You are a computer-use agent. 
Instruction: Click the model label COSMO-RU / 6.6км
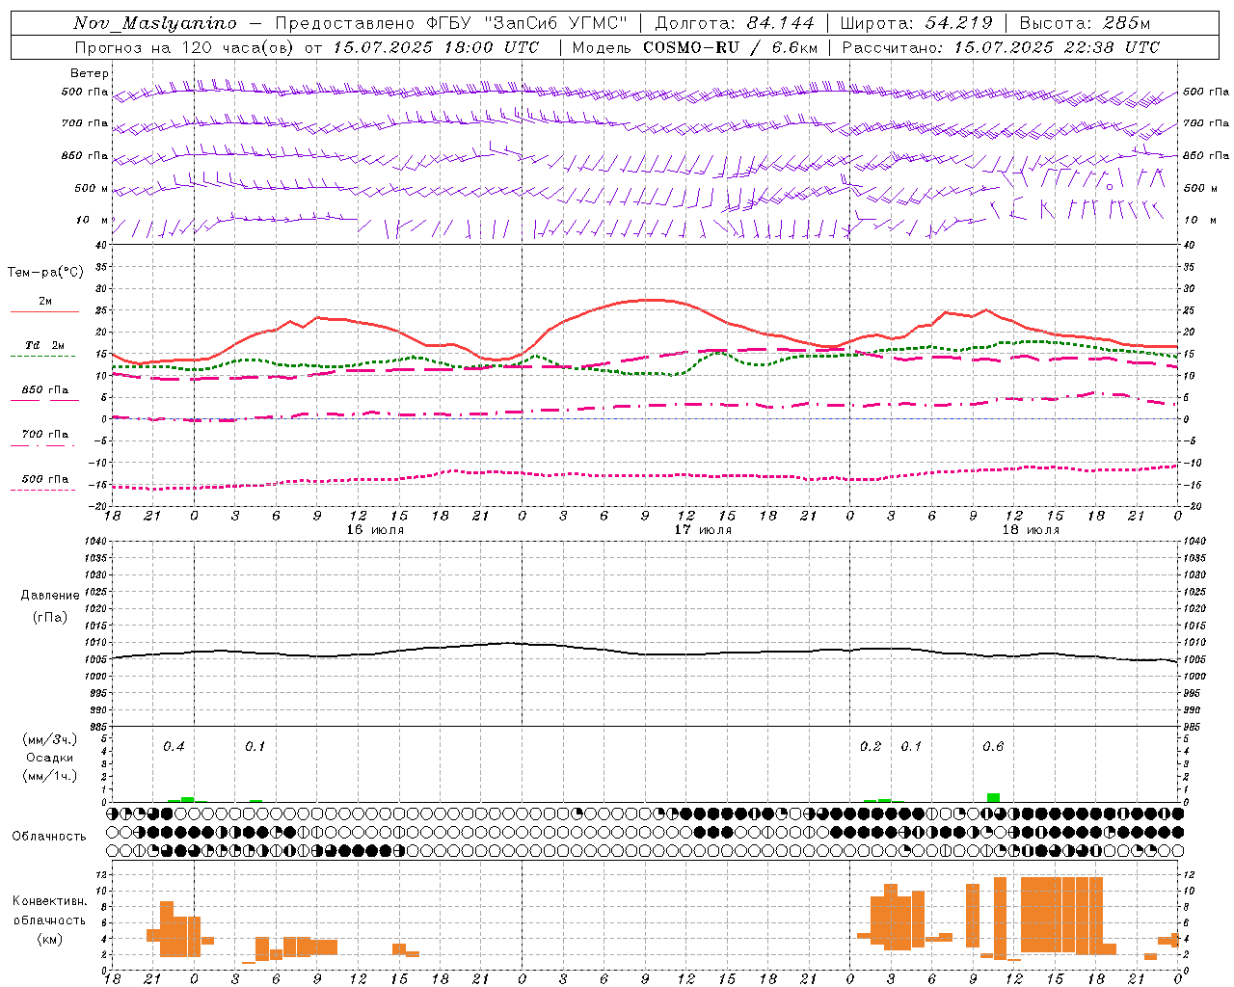click(731, 47)
